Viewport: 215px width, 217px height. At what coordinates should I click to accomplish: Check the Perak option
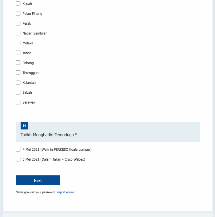click(x=18, y=23)
